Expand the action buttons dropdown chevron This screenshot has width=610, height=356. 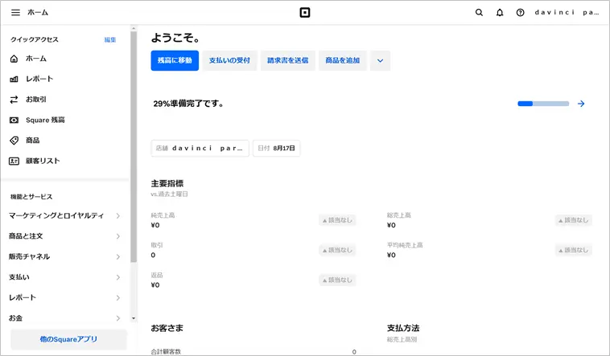tap(380, 60)
